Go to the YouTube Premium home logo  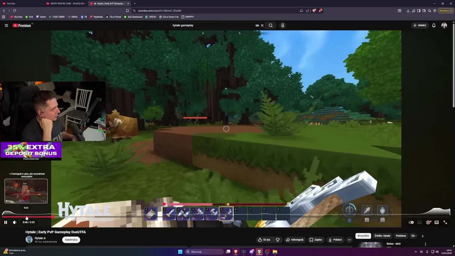point(22,26)
